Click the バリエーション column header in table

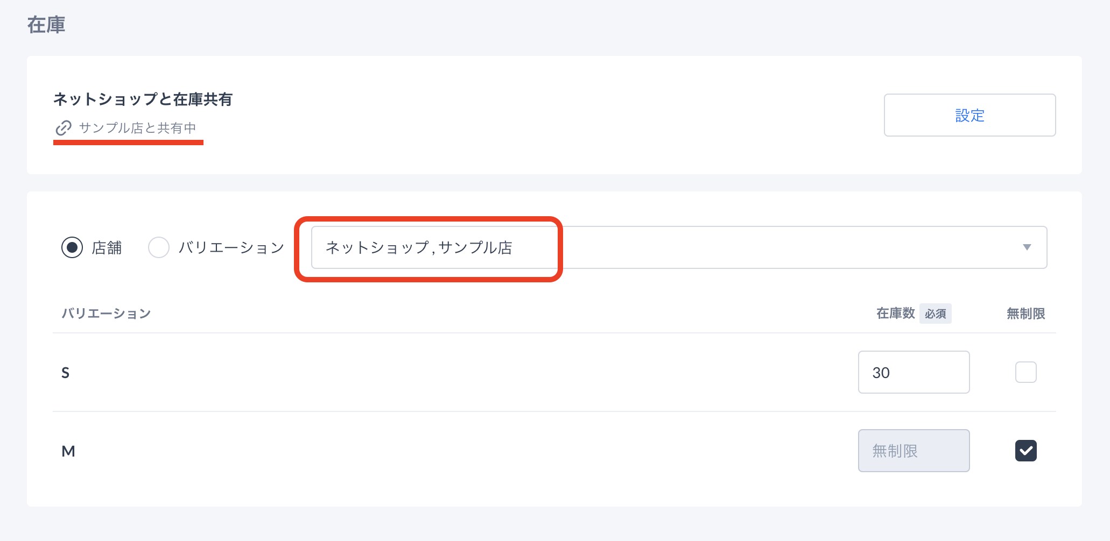click(106, 314)
